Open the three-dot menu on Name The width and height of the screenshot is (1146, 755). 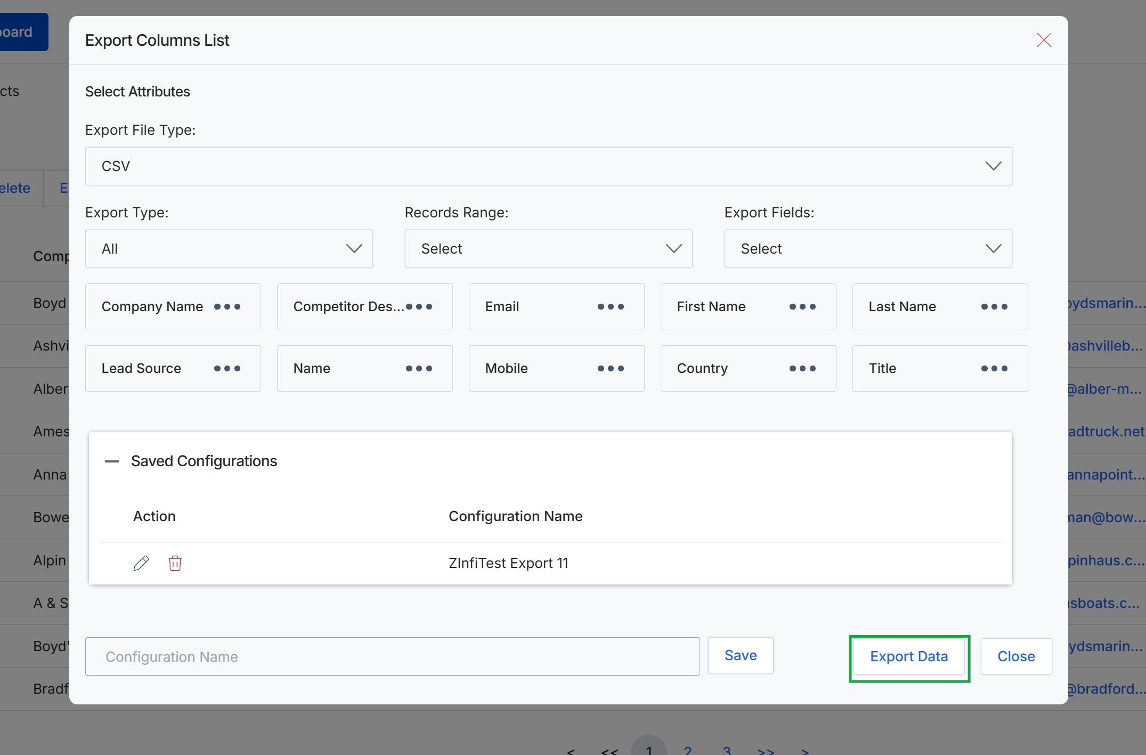419,369
